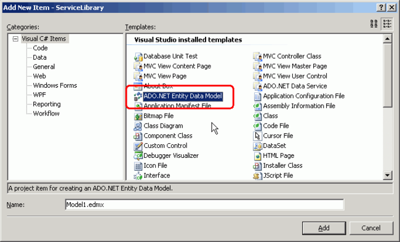Select the 'Cursor File' template label
This screenshot has height=242, width=400.
(278, 136)
